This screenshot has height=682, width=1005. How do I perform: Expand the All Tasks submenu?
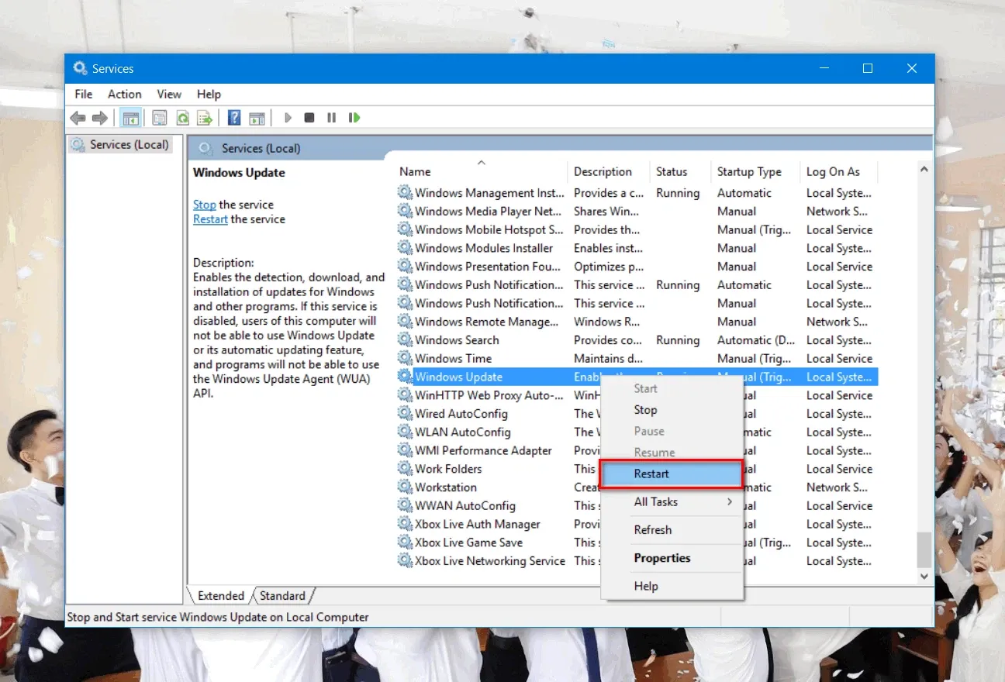672,502
